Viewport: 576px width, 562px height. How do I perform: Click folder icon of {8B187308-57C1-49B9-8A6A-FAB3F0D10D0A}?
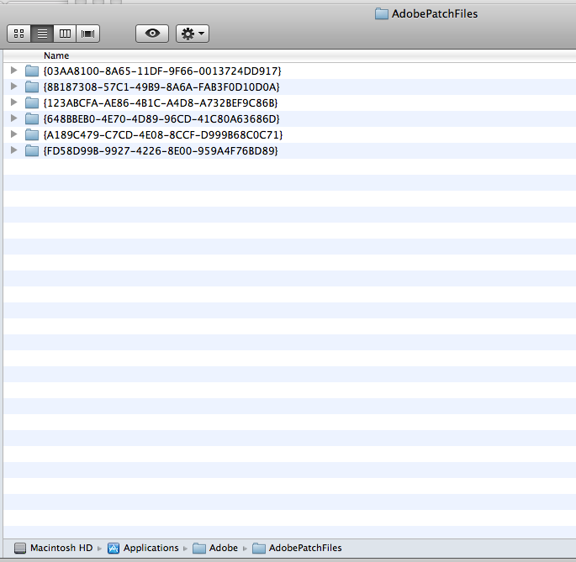click(x=32, y=87)
